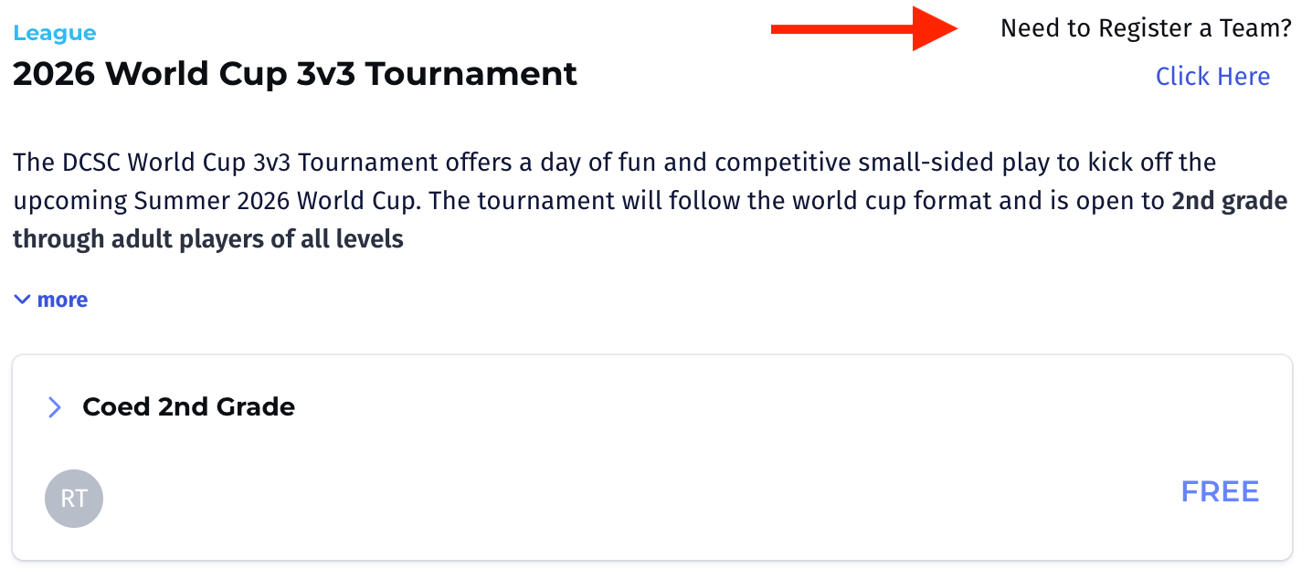The width and height of the screenshot is (1312, 579).
Task: Click the "Need to Register a Team?" text
Action: click(1146, 28)
